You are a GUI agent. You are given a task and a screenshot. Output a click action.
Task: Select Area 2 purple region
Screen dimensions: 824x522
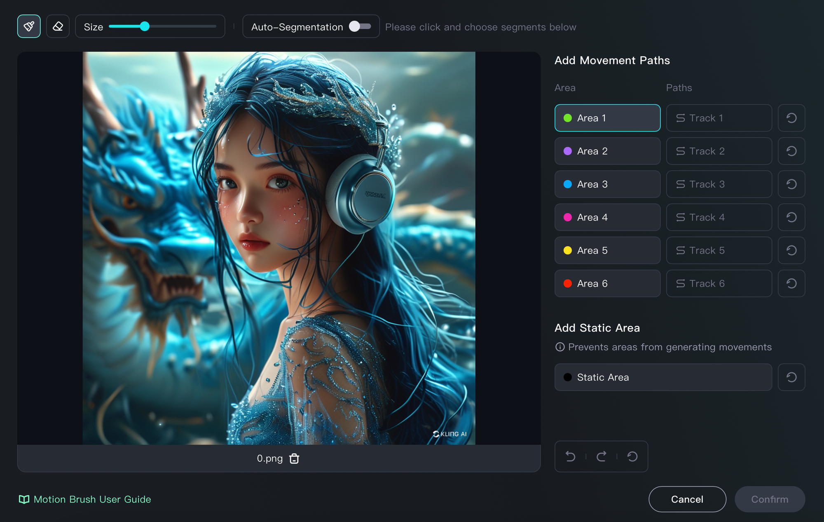pos(607,151)
